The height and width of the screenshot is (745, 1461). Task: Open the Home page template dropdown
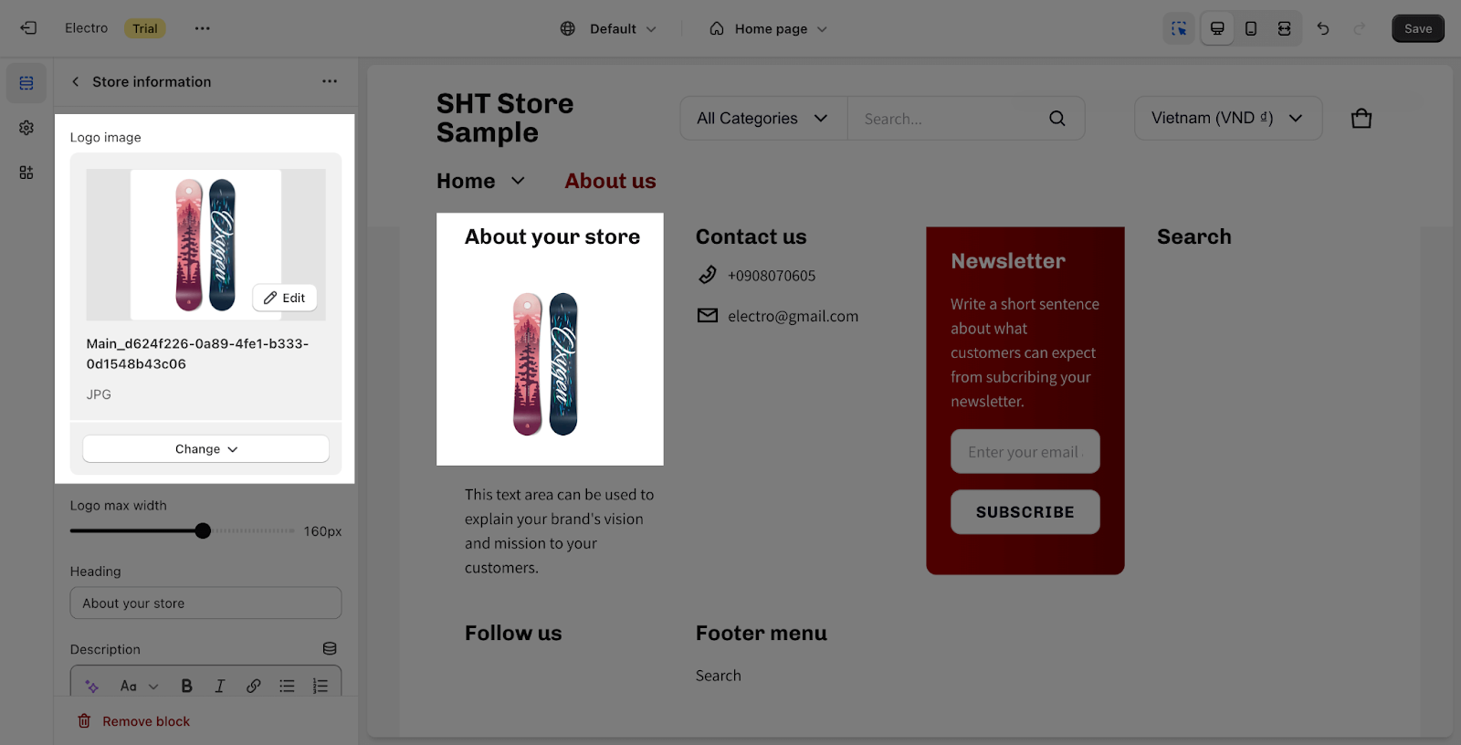pyautogui.click(x=769, y=28)
